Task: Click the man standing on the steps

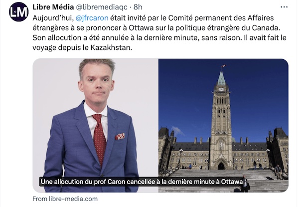Action: (x=245, y=184)
